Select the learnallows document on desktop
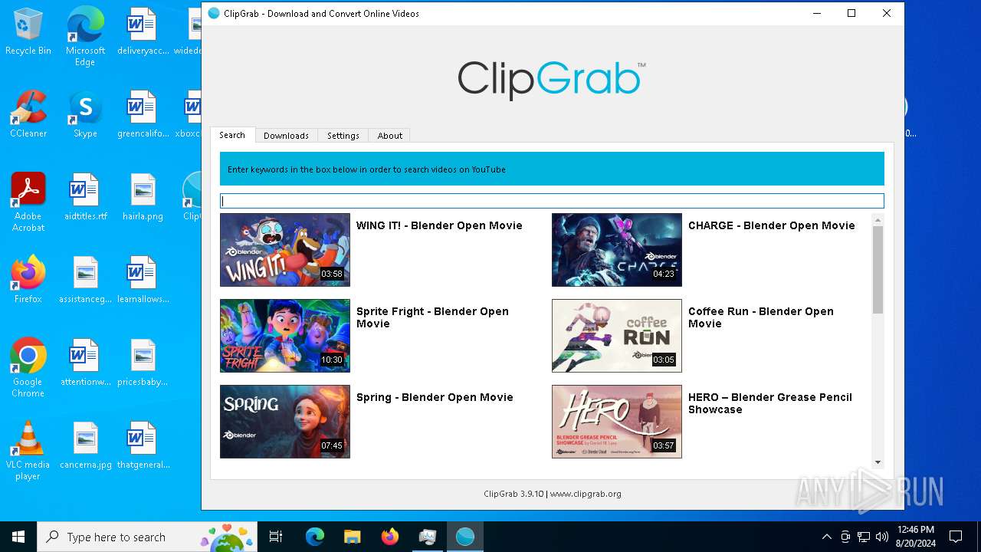This screenshot has height=552, width=981. pyautogui.click(x=143, y=280)
